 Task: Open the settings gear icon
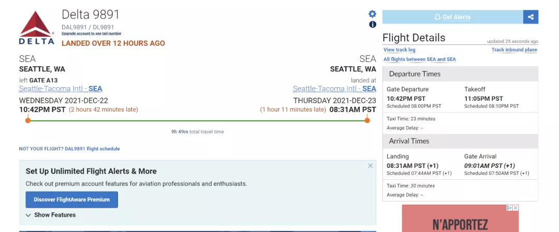372,14
